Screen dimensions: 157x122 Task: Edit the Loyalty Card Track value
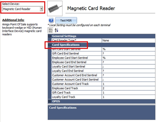pyautogui.click(x=128, y=97)
